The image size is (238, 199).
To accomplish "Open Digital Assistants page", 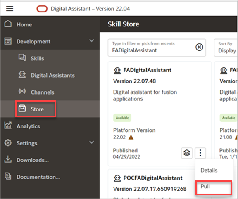I will pyautogui.click(x=52, y=76).
